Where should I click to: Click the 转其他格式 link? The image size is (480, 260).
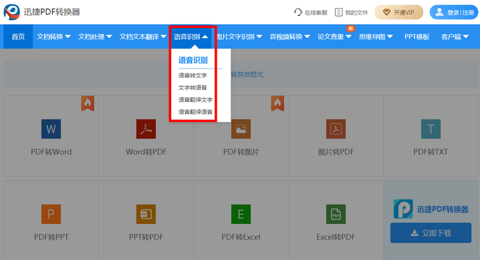(x=247, y=75)
